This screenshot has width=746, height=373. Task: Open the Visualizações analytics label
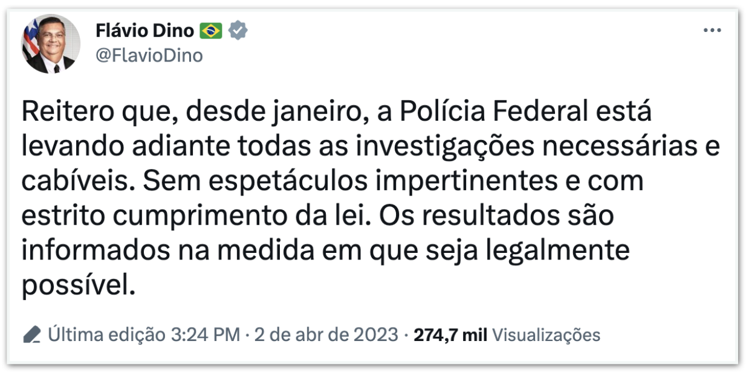[546, 334]
